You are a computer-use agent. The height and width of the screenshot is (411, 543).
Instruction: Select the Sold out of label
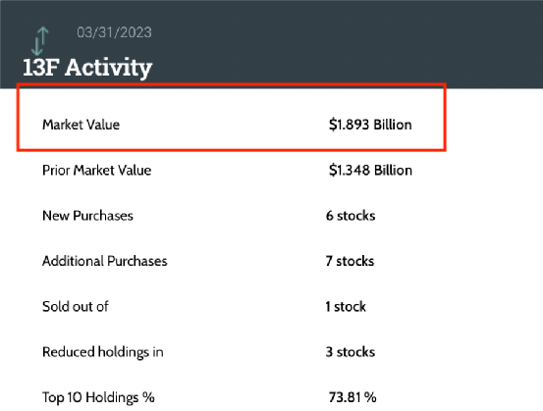[76, 306]
